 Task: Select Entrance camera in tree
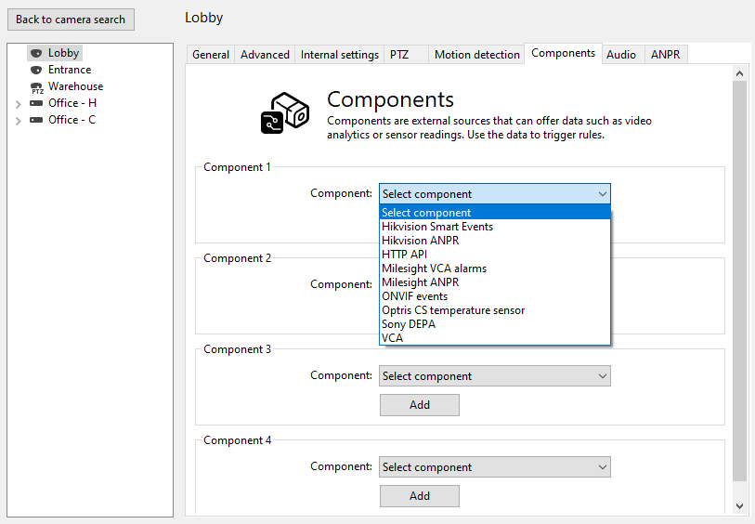tap(70, 70)
